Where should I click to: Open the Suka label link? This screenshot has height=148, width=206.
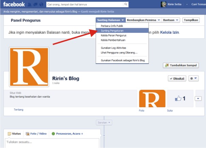[170, 111]
